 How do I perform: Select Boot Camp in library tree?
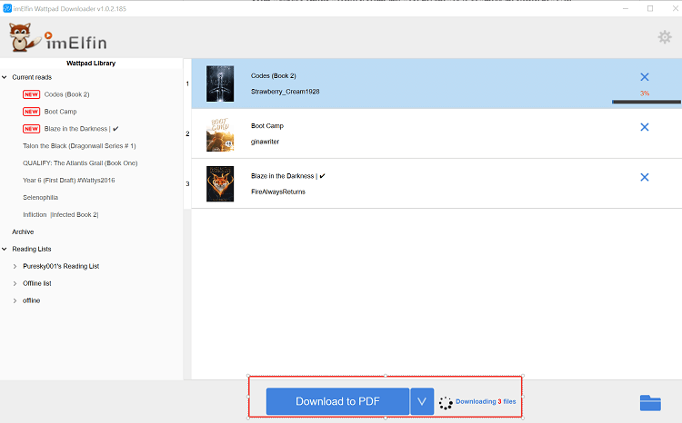[60, 112]
